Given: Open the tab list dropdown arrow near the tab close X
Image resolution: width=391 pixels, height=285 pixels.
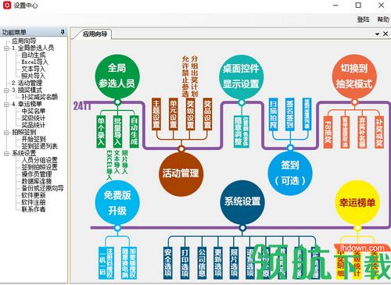Looking at the screenshot, I should pyautogui.click(x=377, y=34).
